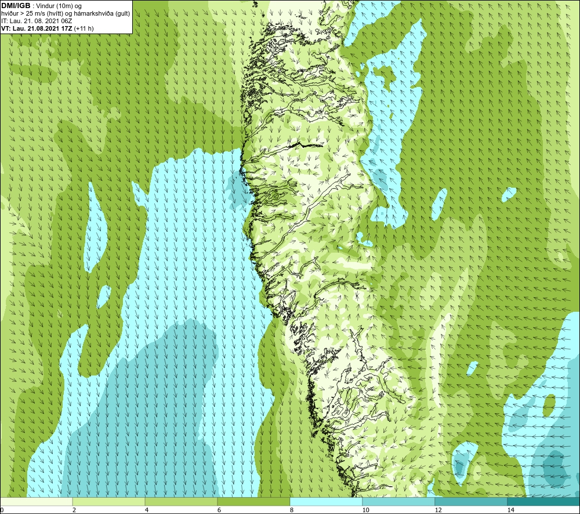Screen dimensions: 580x514
Task: Click the scale label '6'
Action: 219,511
